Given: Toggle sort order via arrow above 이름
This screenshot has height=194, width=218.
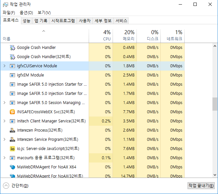Looking at the screenshot, I should [x=44, y=31].
